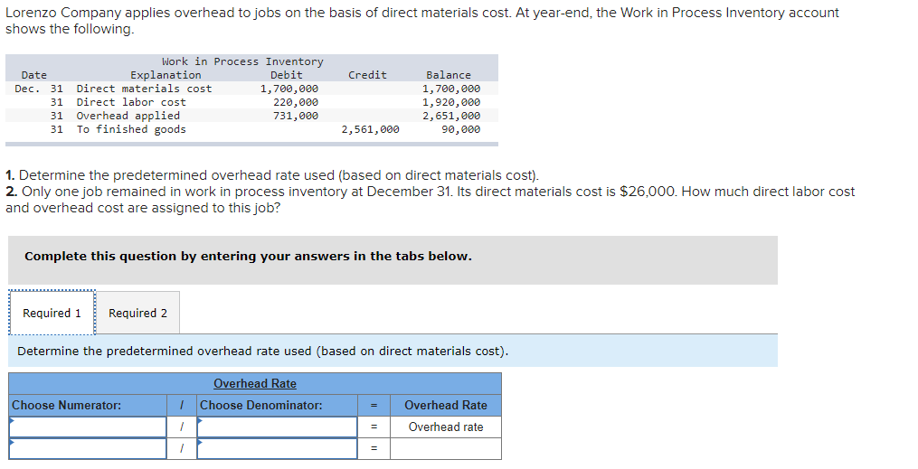Click 'To finished goods' explanation row
The height and width of the screenshot is (469, 918).
tap(131, 129)
